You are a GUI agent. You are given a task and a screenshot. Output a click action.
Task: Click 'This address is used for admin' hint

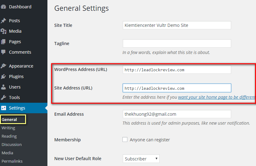pyautogui.click(x=186, y=123)
